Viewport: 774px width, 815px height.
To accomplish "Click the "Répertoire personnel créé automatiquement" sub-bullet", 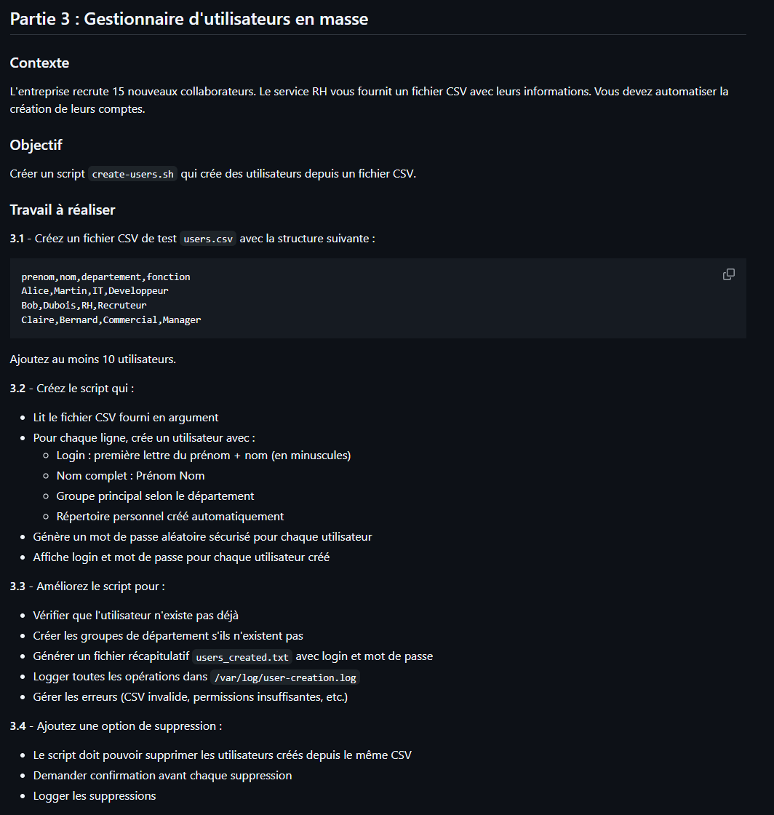I will pos(170,516).
